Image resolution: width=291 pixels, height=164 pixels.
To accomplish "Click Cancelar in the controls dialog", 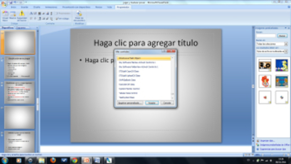I will click(167, 103).
